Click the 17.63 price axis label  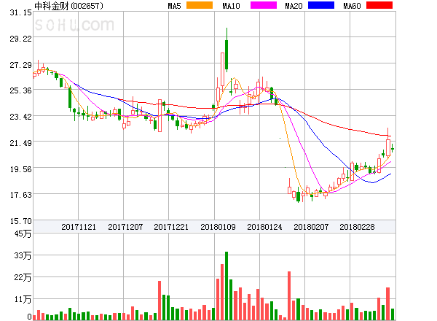[x=20, y=195]
